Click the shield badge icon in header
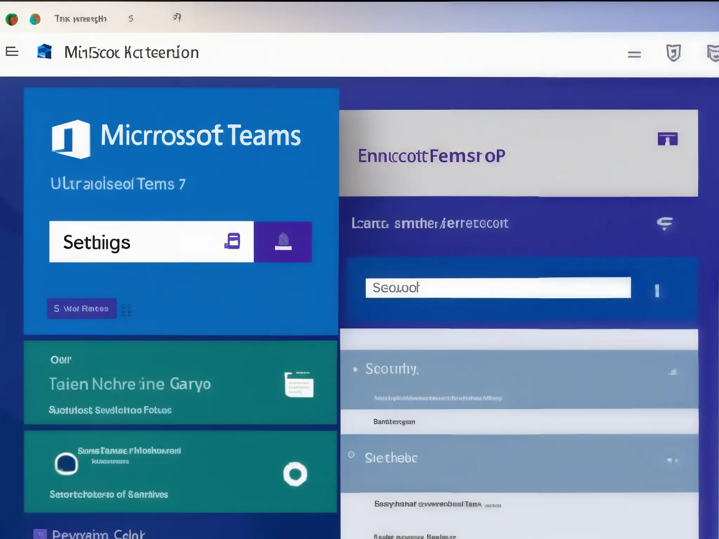Screen dimensions: 719x539 point(673,53)
